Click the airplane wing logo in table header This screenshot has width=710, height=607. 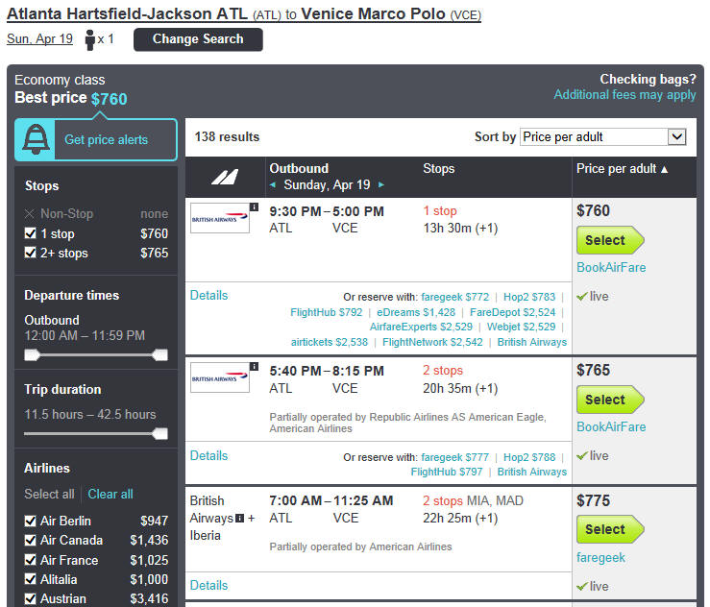click(225, 177)
